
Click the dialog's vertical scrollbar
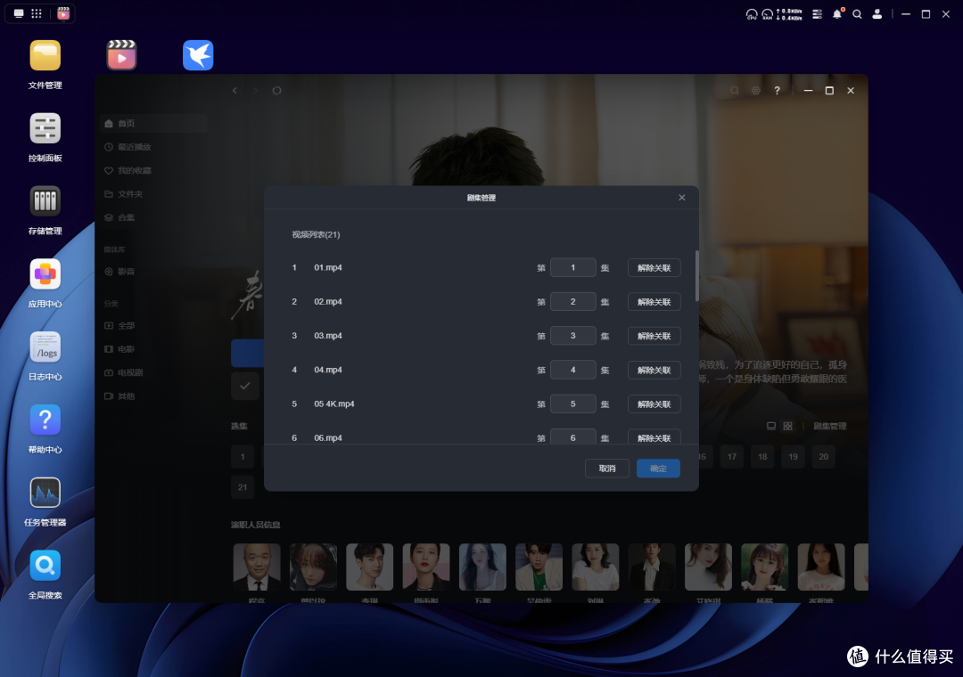(x=696, y=275)
